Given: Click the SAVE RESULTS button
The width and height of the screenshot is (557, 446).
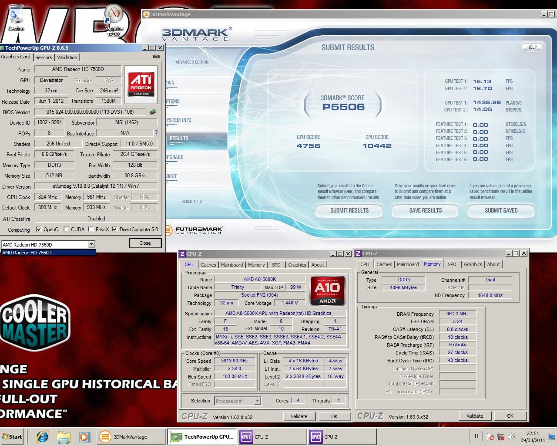Looking at the screenshot, I should (426, 211).
